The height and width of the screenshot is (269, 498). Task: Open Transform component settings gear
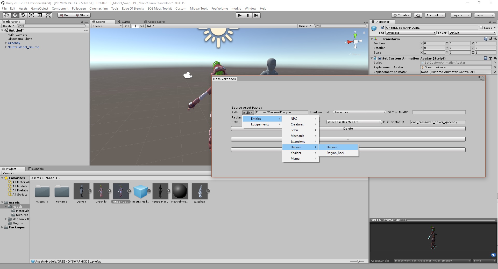[495, 39]
